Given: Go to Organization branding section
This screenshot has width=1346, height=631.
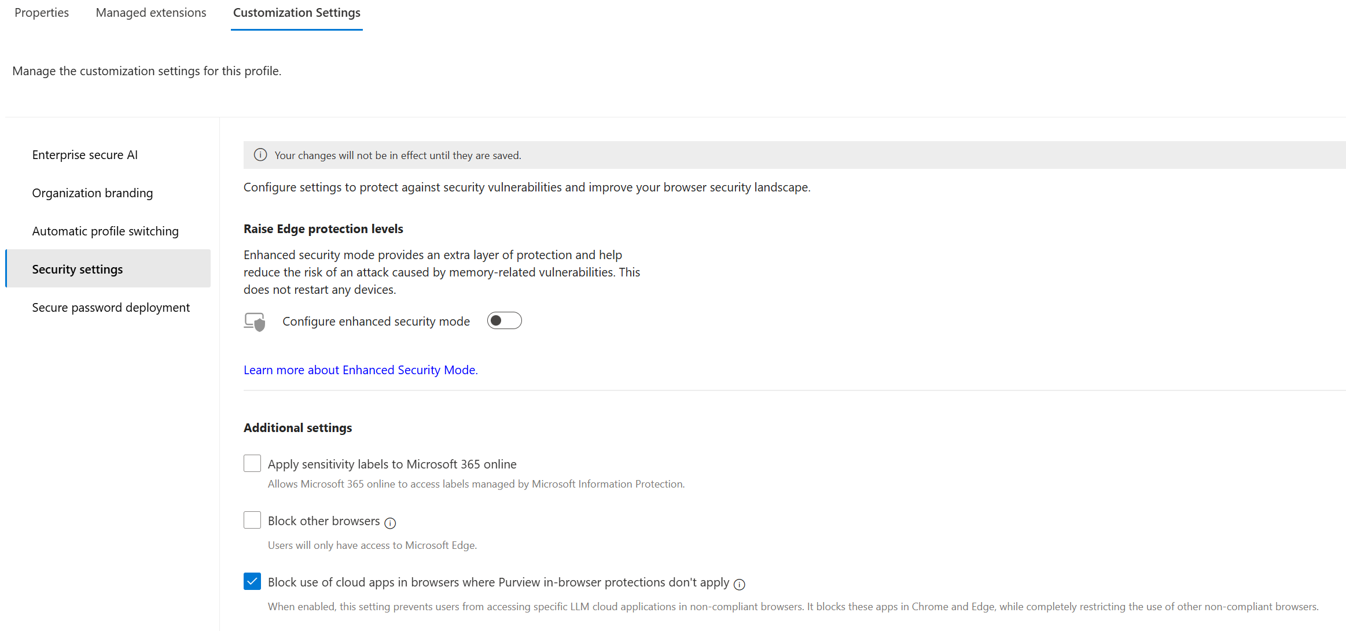Looking at the screenshot, I should point(93,193).
